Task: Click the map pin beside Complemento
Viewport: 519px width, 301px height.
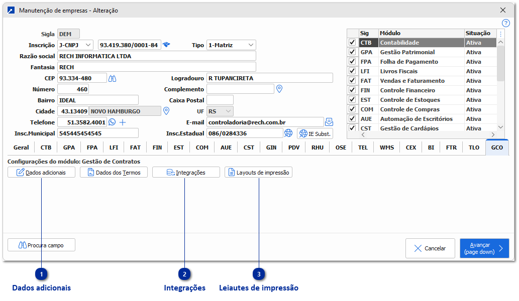Action: pyautogui.click(x=280, y=89)
